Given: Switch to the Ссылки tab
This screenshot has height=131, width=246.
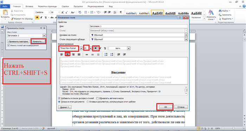Looking at the screenshot, I should (65, 6).
